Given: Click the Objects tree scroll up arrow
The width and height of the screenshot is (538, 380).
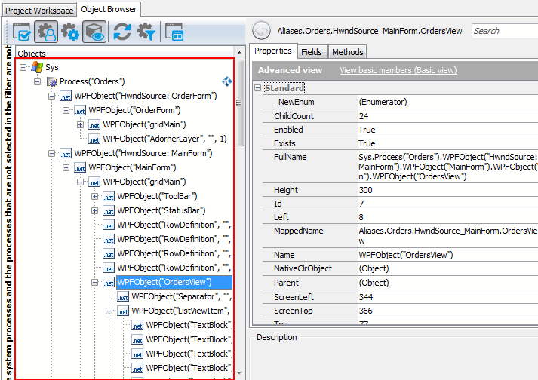Looking at the screenshot, I should point(240,54).
